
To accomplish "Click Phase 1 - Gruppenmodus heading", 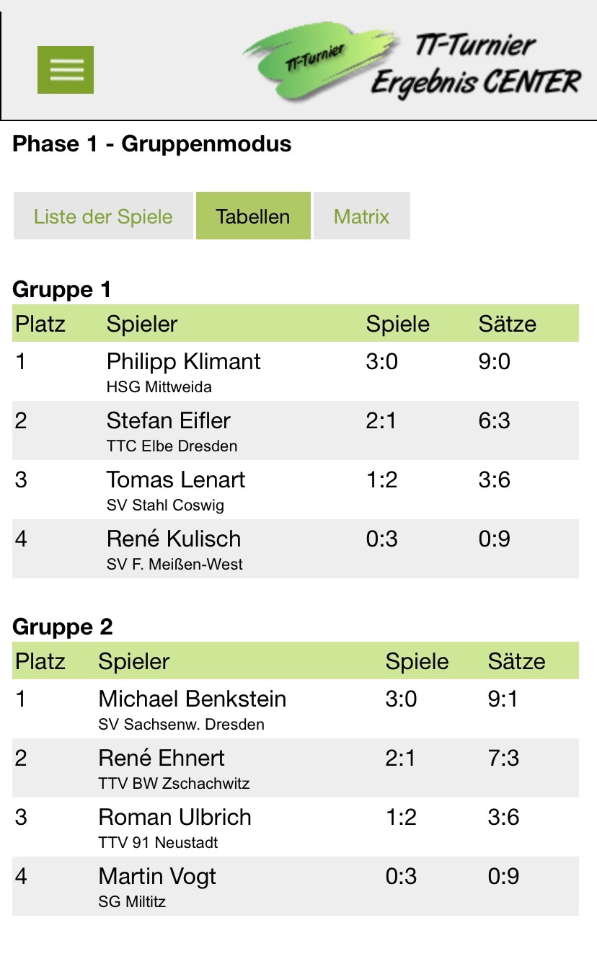I will click(152, 143).
